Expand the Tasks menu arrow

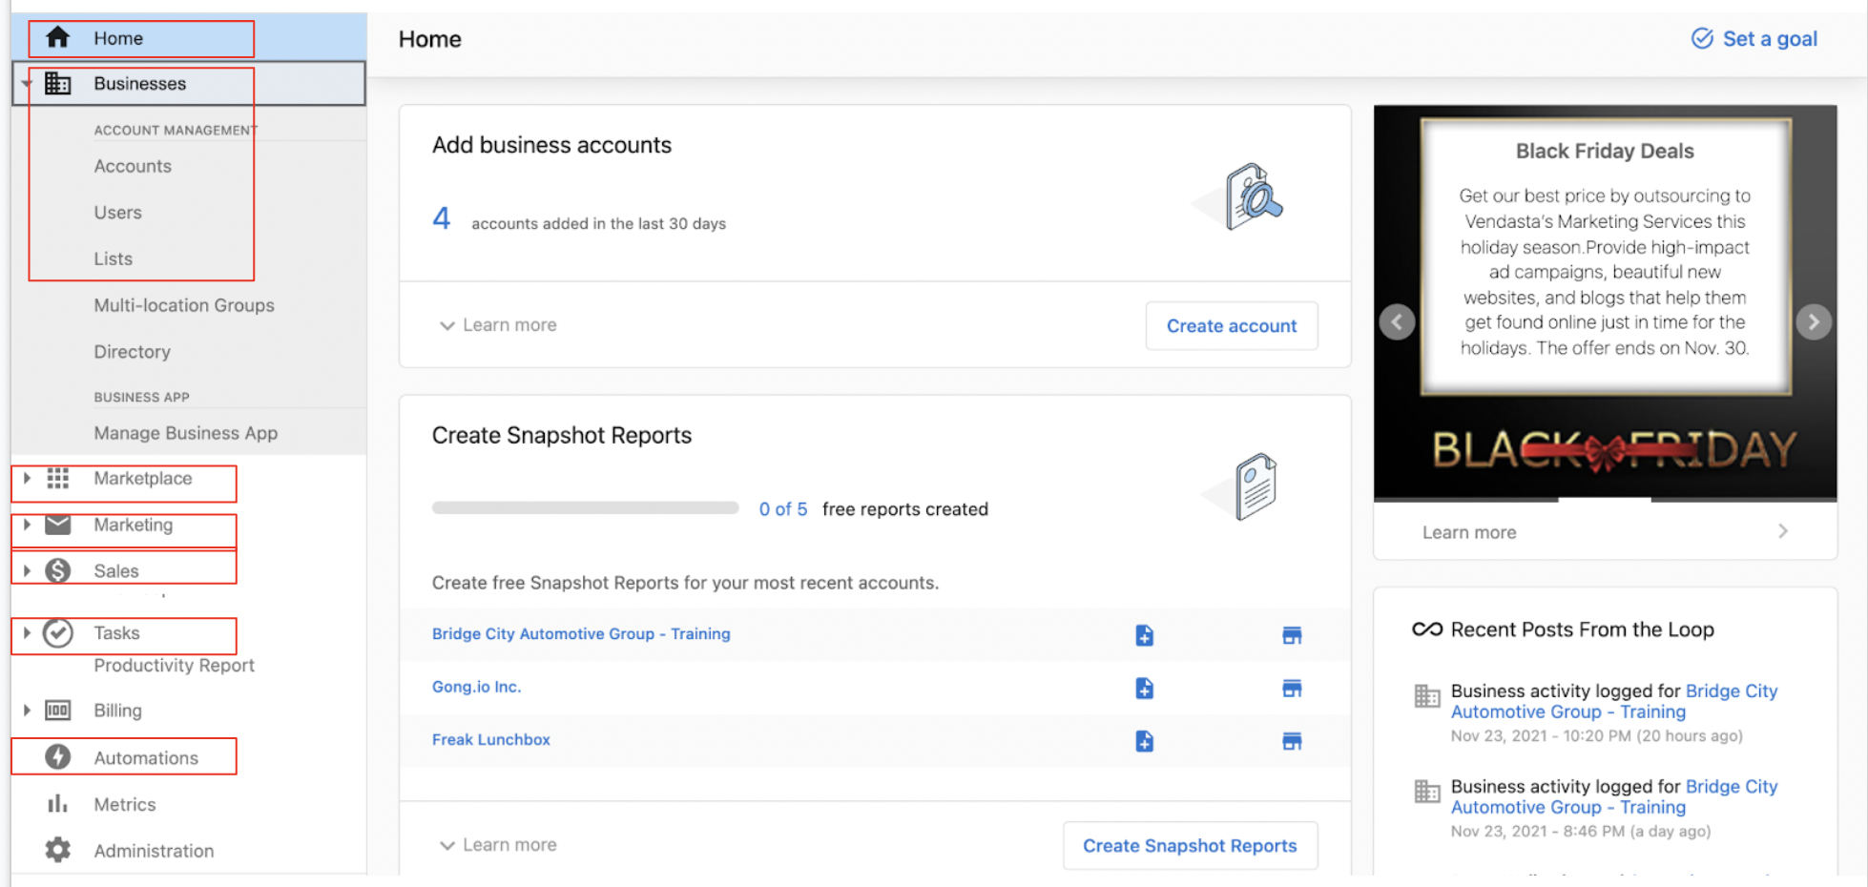(27, 633)
